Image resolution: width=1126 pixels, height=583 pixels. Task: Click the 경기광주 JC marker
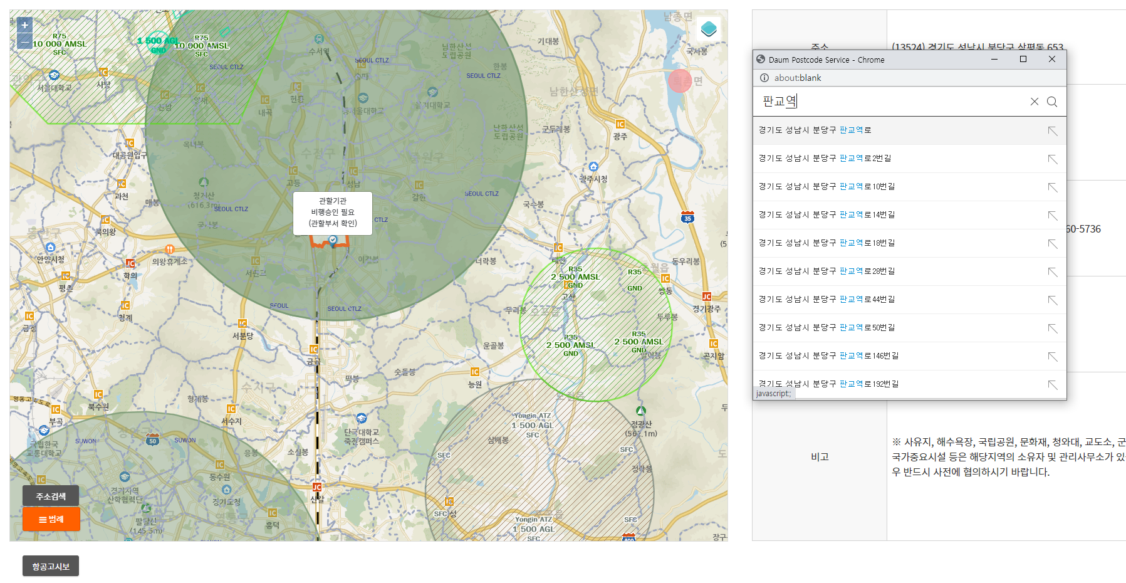point(707,297)
